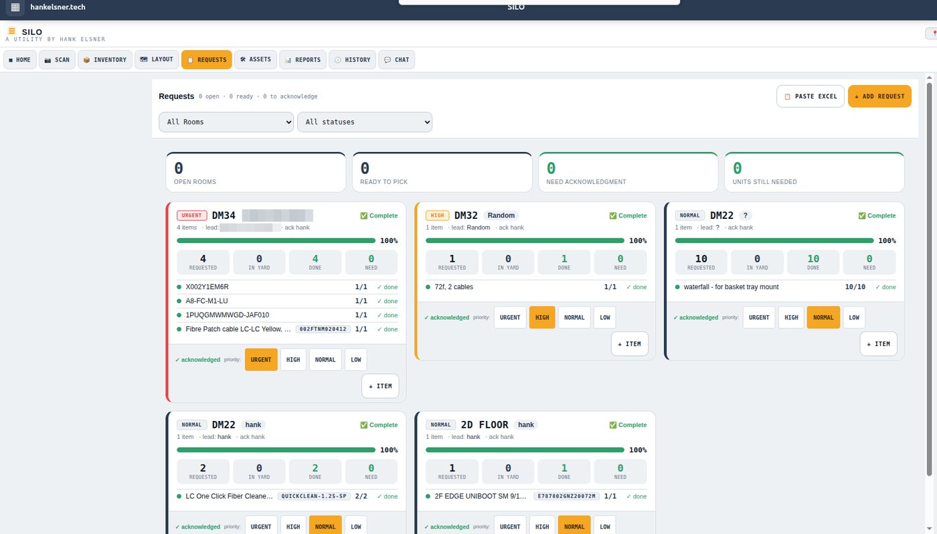937x534 pixels.
Task: Add an item to the DM32 request
Action: click(x=629, y=344)
